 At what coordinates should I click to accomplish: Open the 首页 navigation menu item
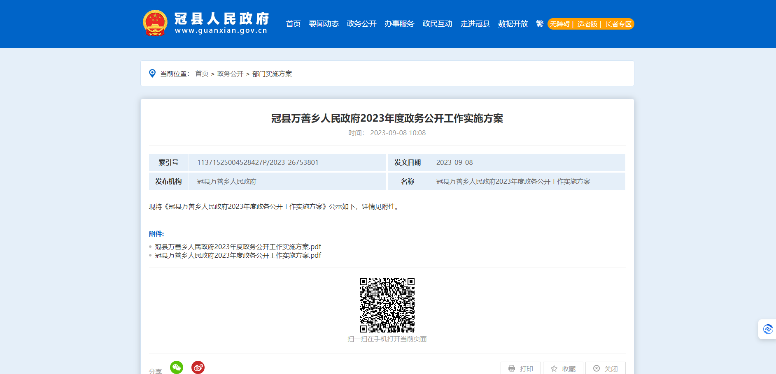pos(293,24)
